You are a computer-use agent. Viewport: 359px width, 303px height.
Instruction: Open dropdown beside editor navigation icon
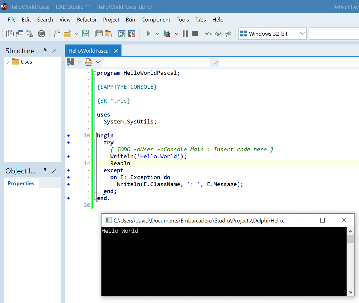(79, 62)
